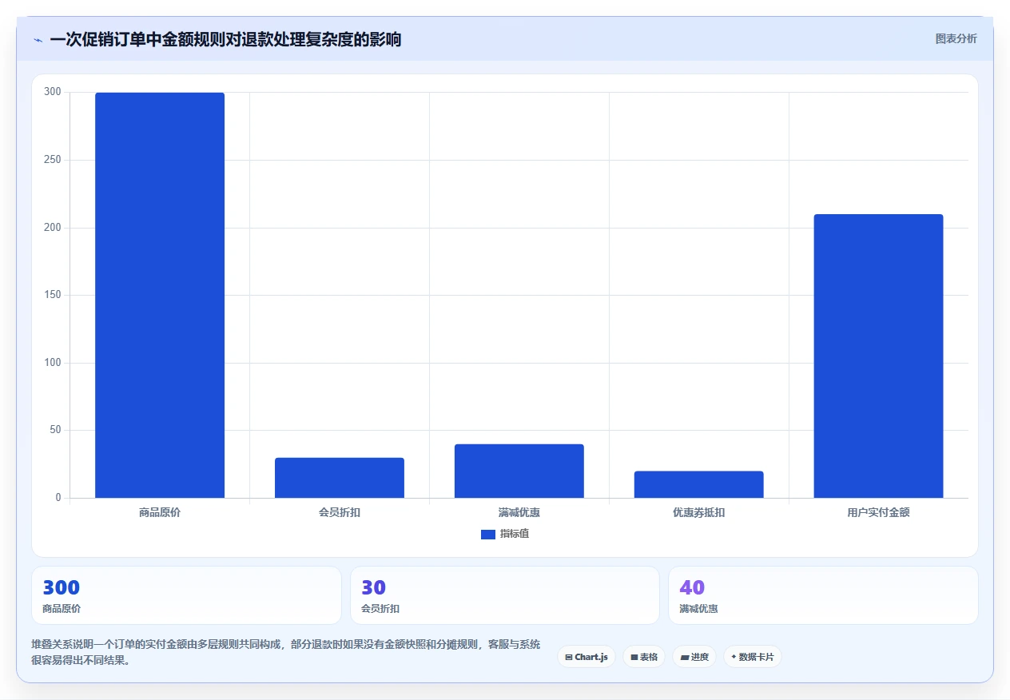This screenshot has width=1010, height=700.
Task: Click the 进度 tag chip
Action: click(694, 657)
